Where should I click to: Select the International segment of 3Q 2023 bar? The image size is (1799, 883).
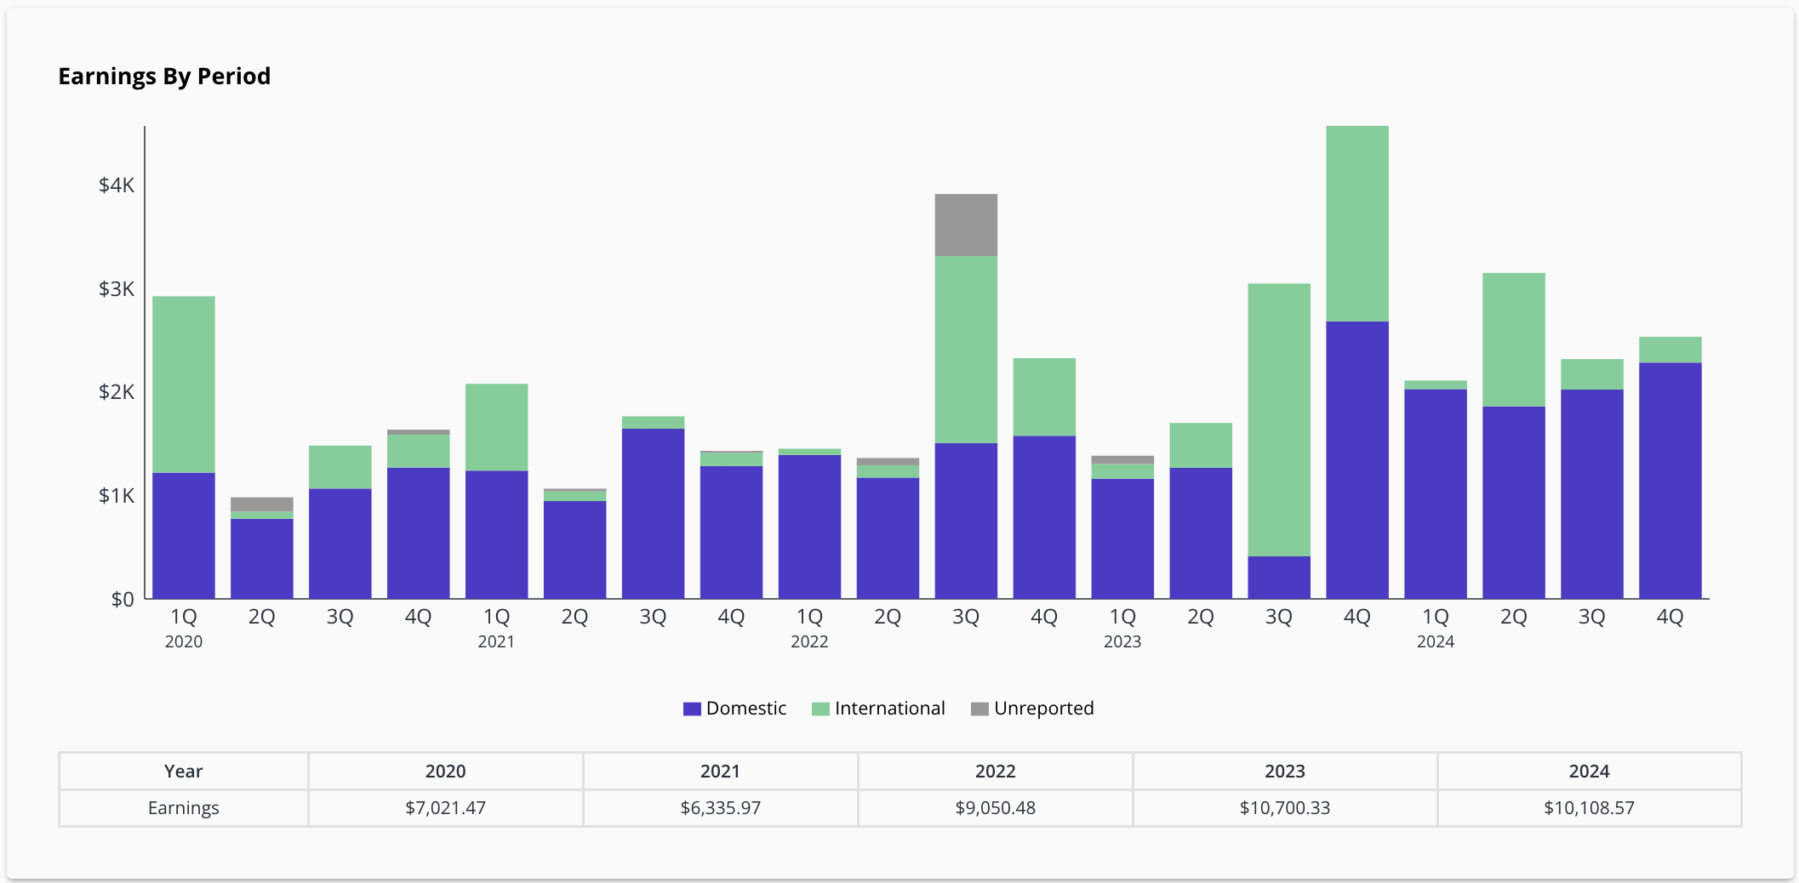coord(1278,419)
